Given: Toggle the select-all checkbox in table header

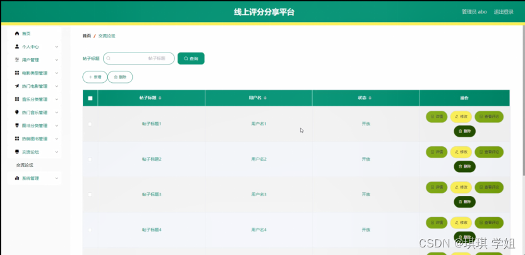Looking at the screenshot, I should pos(90,98).
